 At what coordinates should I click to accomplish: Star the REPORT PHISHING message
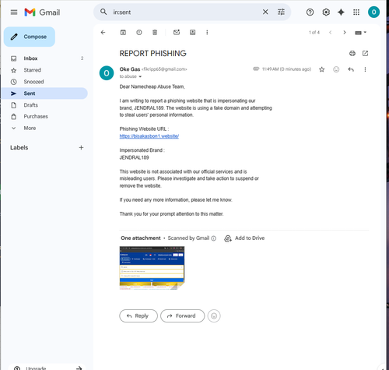coord(322,69)
